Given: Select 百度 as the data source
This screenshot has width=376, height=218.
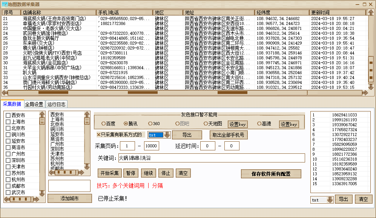Looking at the screenshot, I should tap(103, 124).
